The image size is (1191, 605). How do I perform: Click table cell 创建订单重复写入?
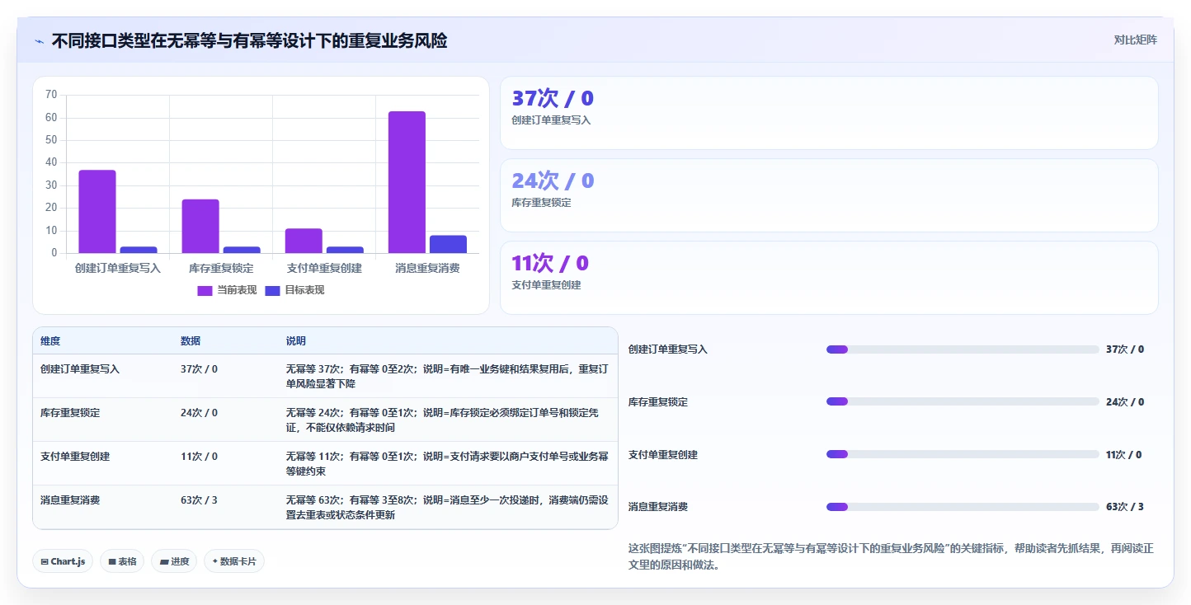[80, 369]
